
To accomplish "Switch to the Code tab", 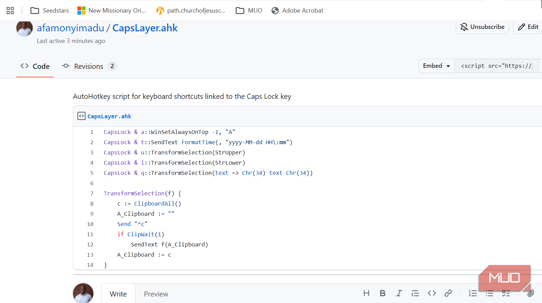I will 35,66.
